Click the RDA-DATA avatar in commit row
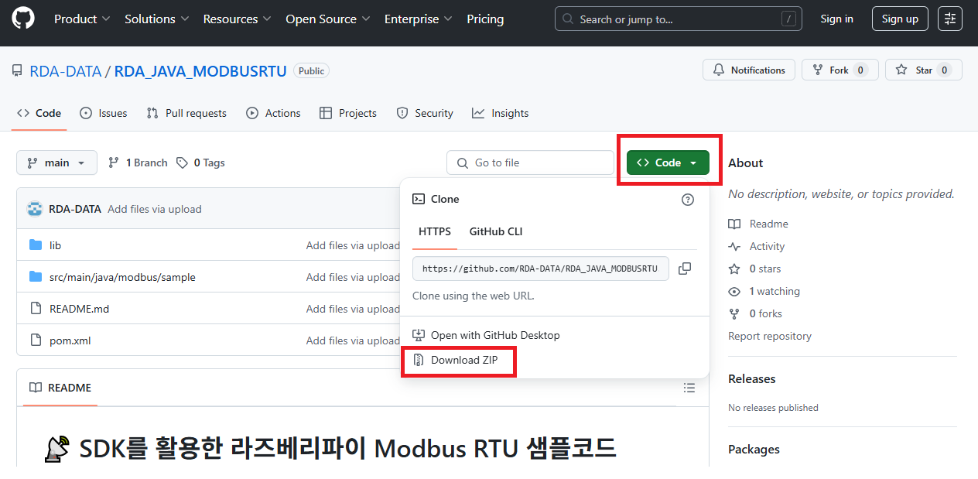The width and height of the screenshot is (978, 479). click(x=35, y=209)
